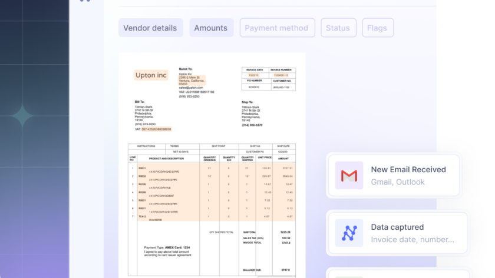495x278 pixels.
Task: Click the Data captured network icon
Action: tap(349, 233)
